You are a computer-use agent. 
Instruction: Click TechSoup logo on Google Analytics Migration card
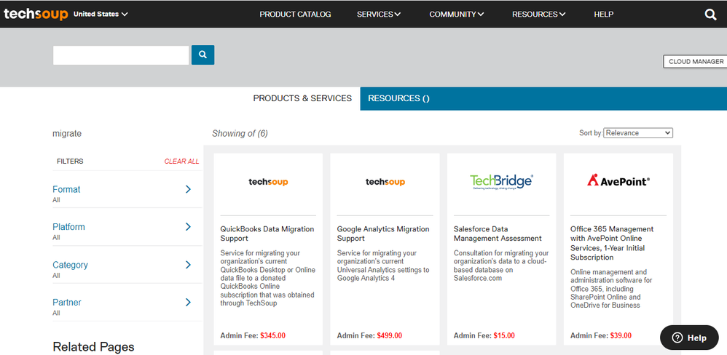385,182
